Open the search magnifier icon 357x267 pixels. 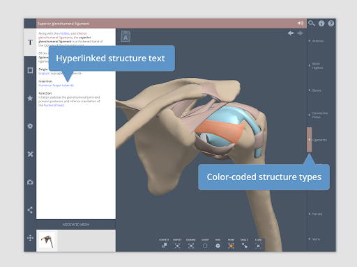[312, 23]
